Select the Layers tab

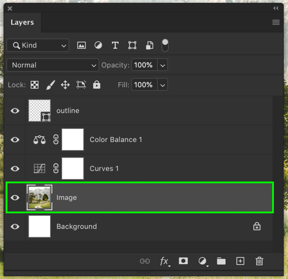pos(22,22)
